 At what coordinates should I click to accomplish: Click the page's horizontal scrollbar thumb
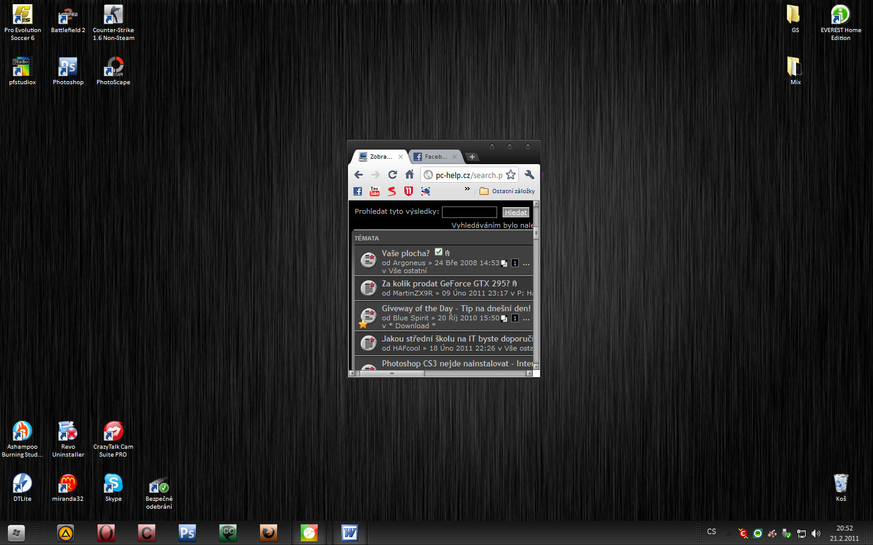click(392, 374)
